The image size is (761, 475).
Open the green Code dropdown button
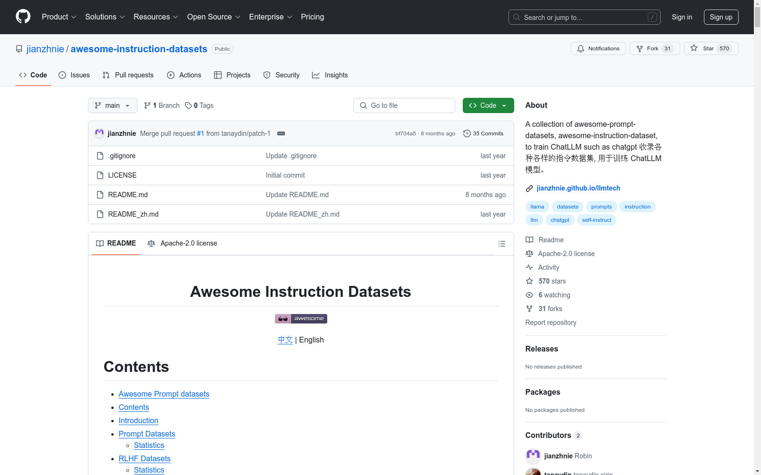(x=488, y=105)
